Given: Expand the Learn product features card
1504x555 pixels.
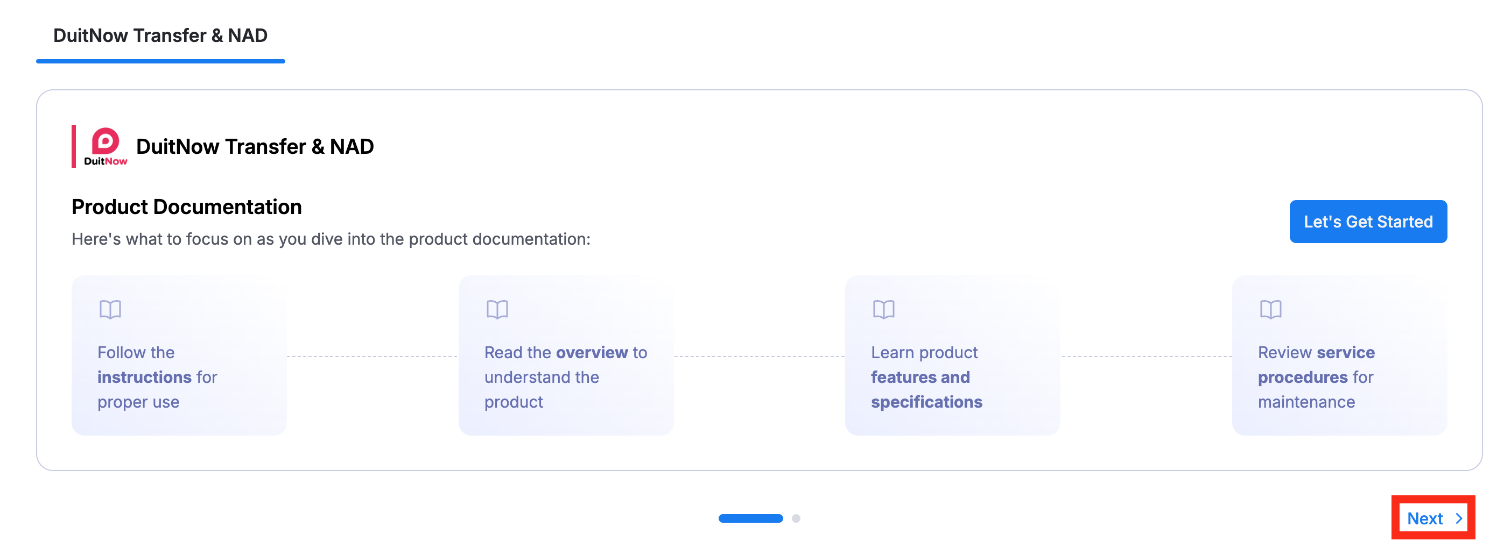Looking at the screenshot, I should (x=952, y=355).
